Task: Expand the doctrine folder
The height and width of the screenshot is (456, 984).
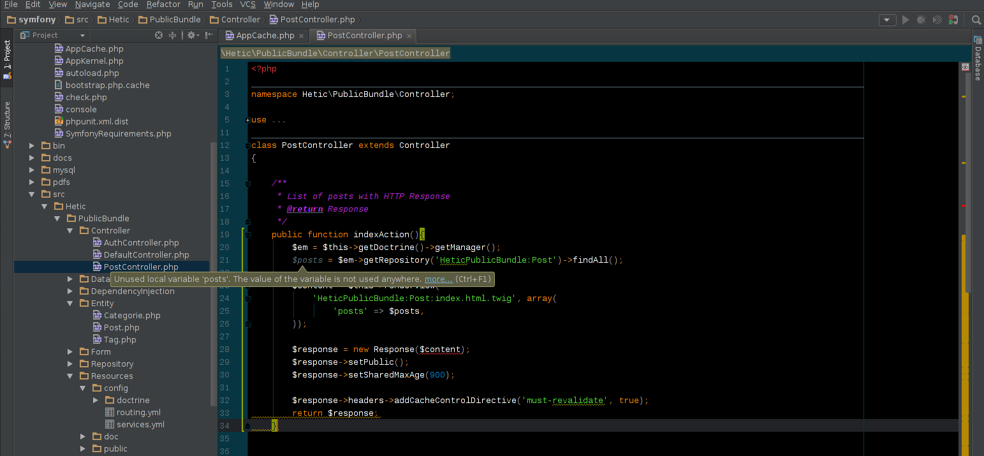Action: click(96, 400)
